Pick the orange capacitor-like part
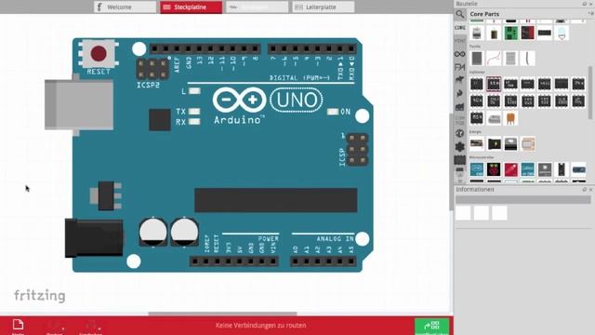 tap(510, 118)
